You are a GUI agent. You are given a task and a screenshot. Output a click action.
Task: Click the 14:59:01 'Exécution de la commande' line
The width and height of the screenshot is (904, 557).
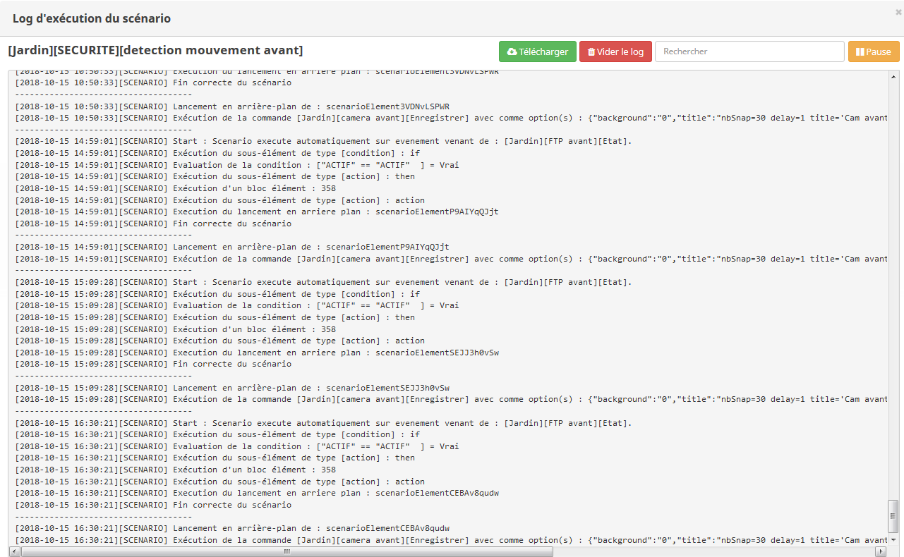point(451,259)
